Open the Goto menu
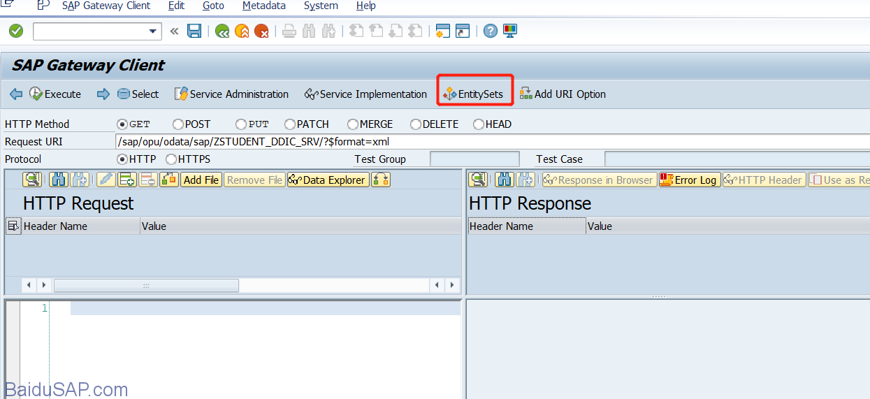 tap(213, 6)
